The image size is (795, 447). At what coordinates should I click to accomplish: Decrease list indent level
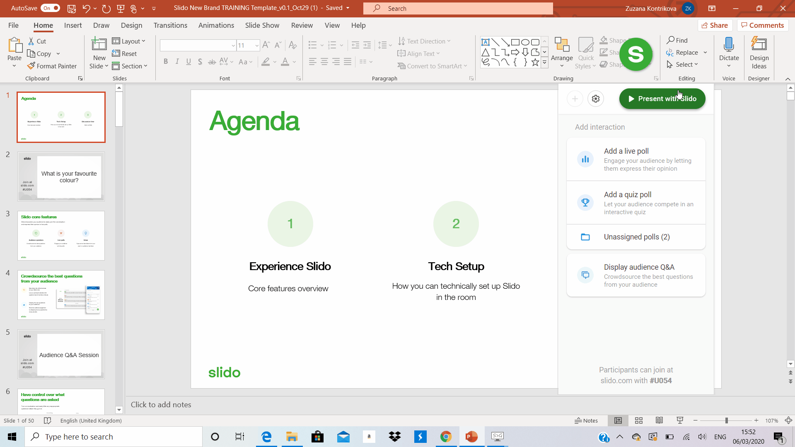pyautogui.click(x=355, y=45)
